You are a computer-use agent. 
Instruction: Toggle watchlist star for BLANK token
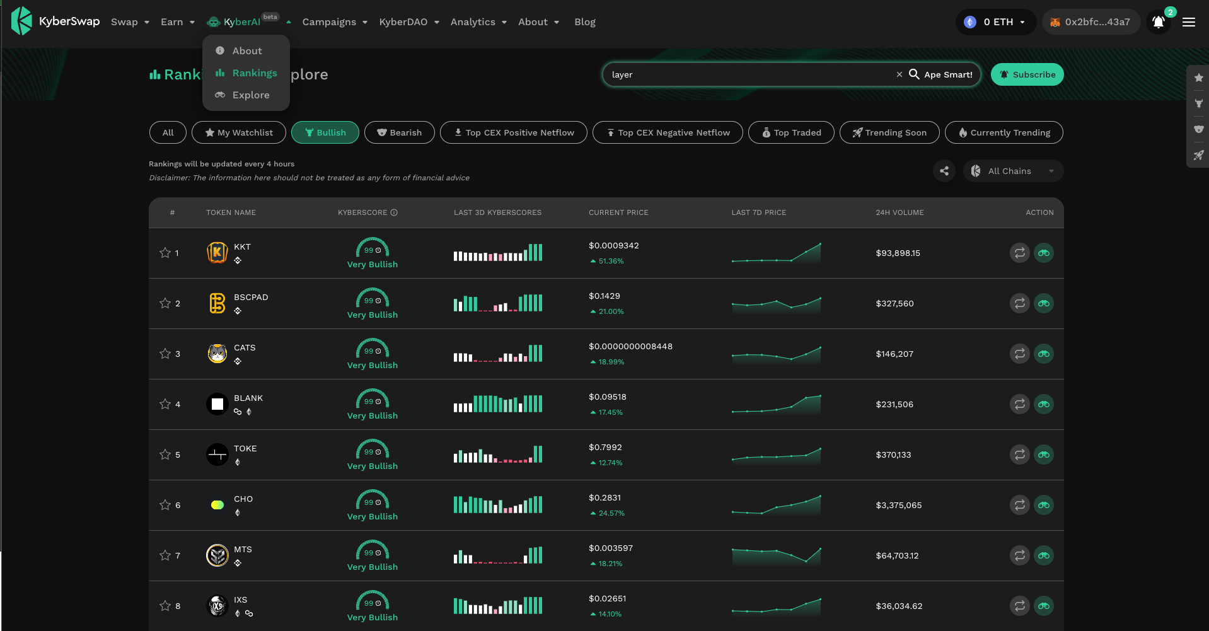[165, 404]
